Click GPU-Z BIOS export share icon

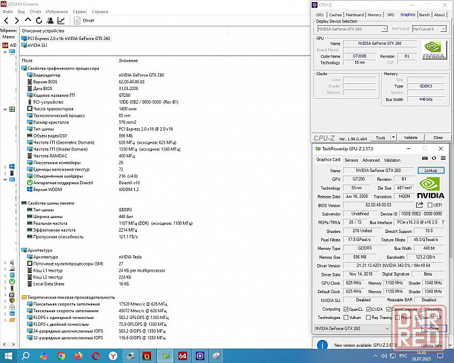419,205
